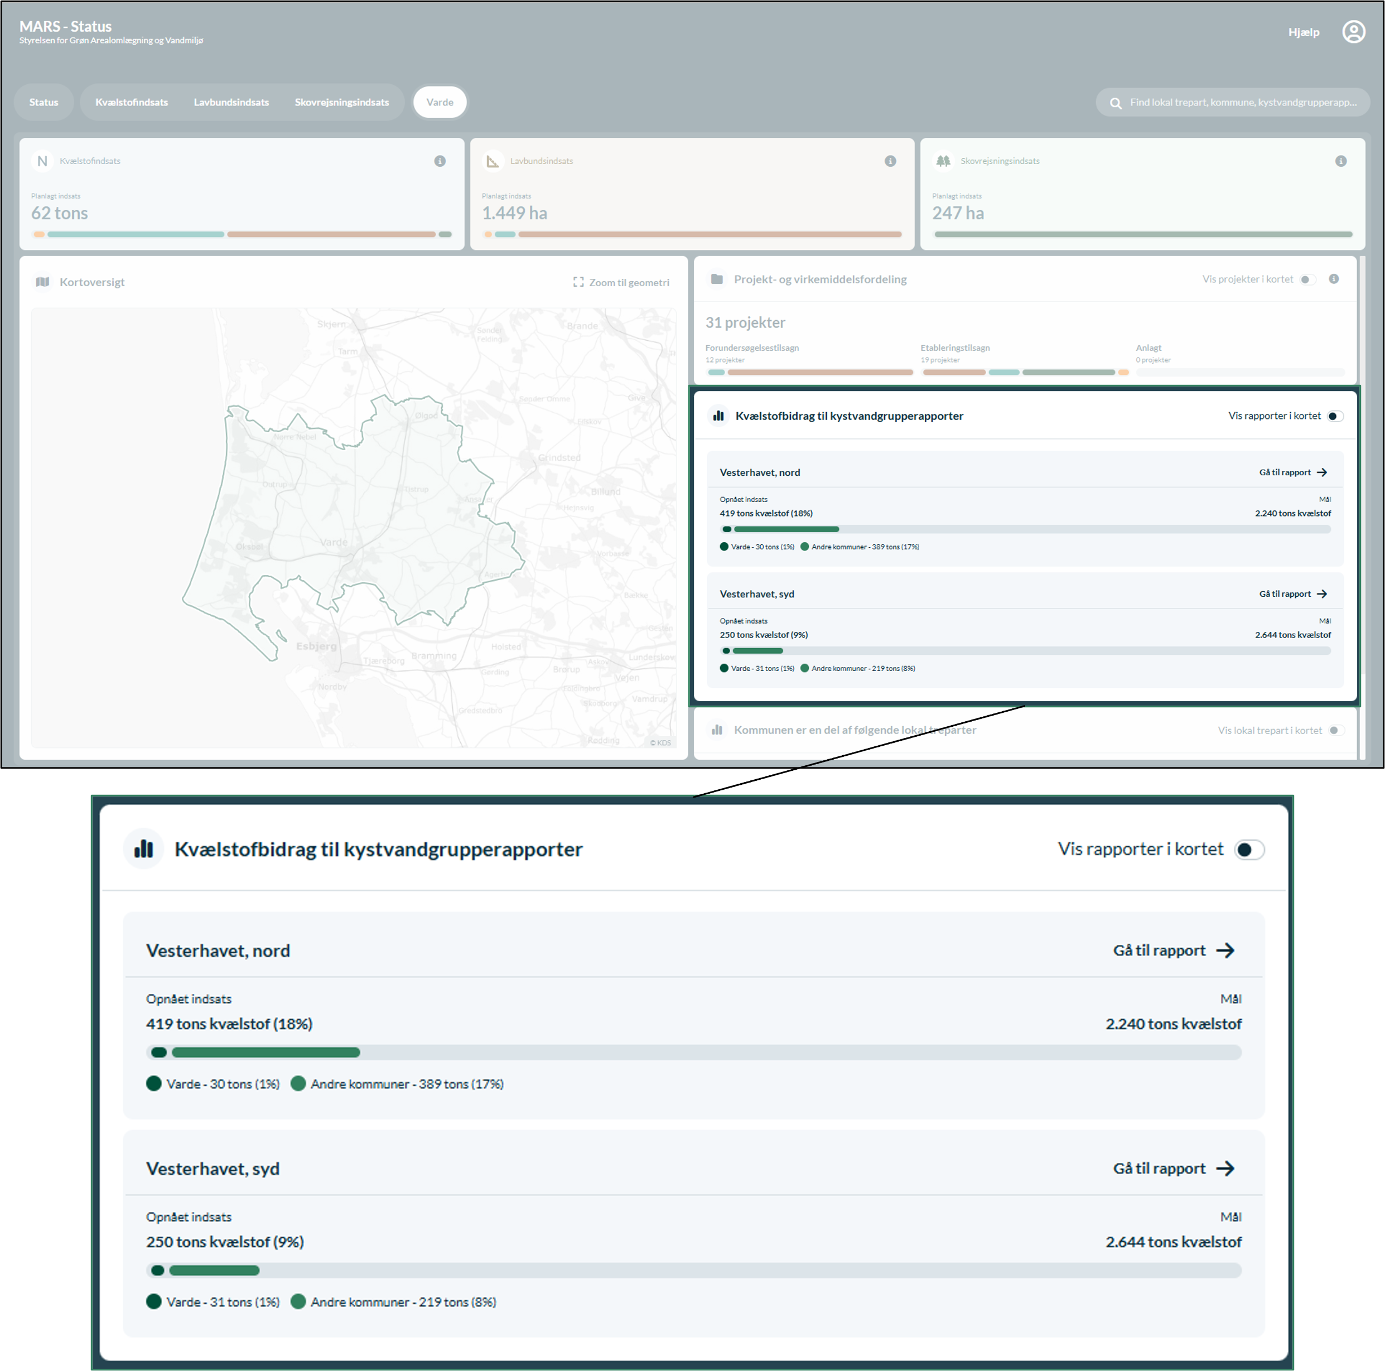Click the Forundersøgelsestilsagn 12 projekter bar
The width and height of the screenshot is (1385, 1371).
point(810,373)
